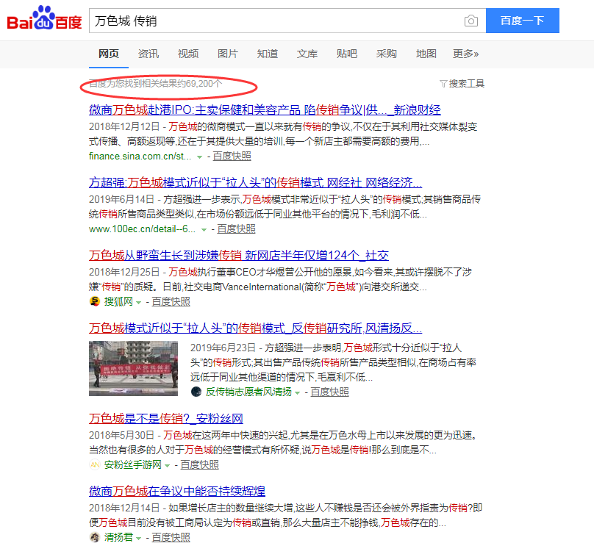Viewport: 594px width, 557px height.
Task: Click the 百度一下 search button
Action: click(523, 21)
